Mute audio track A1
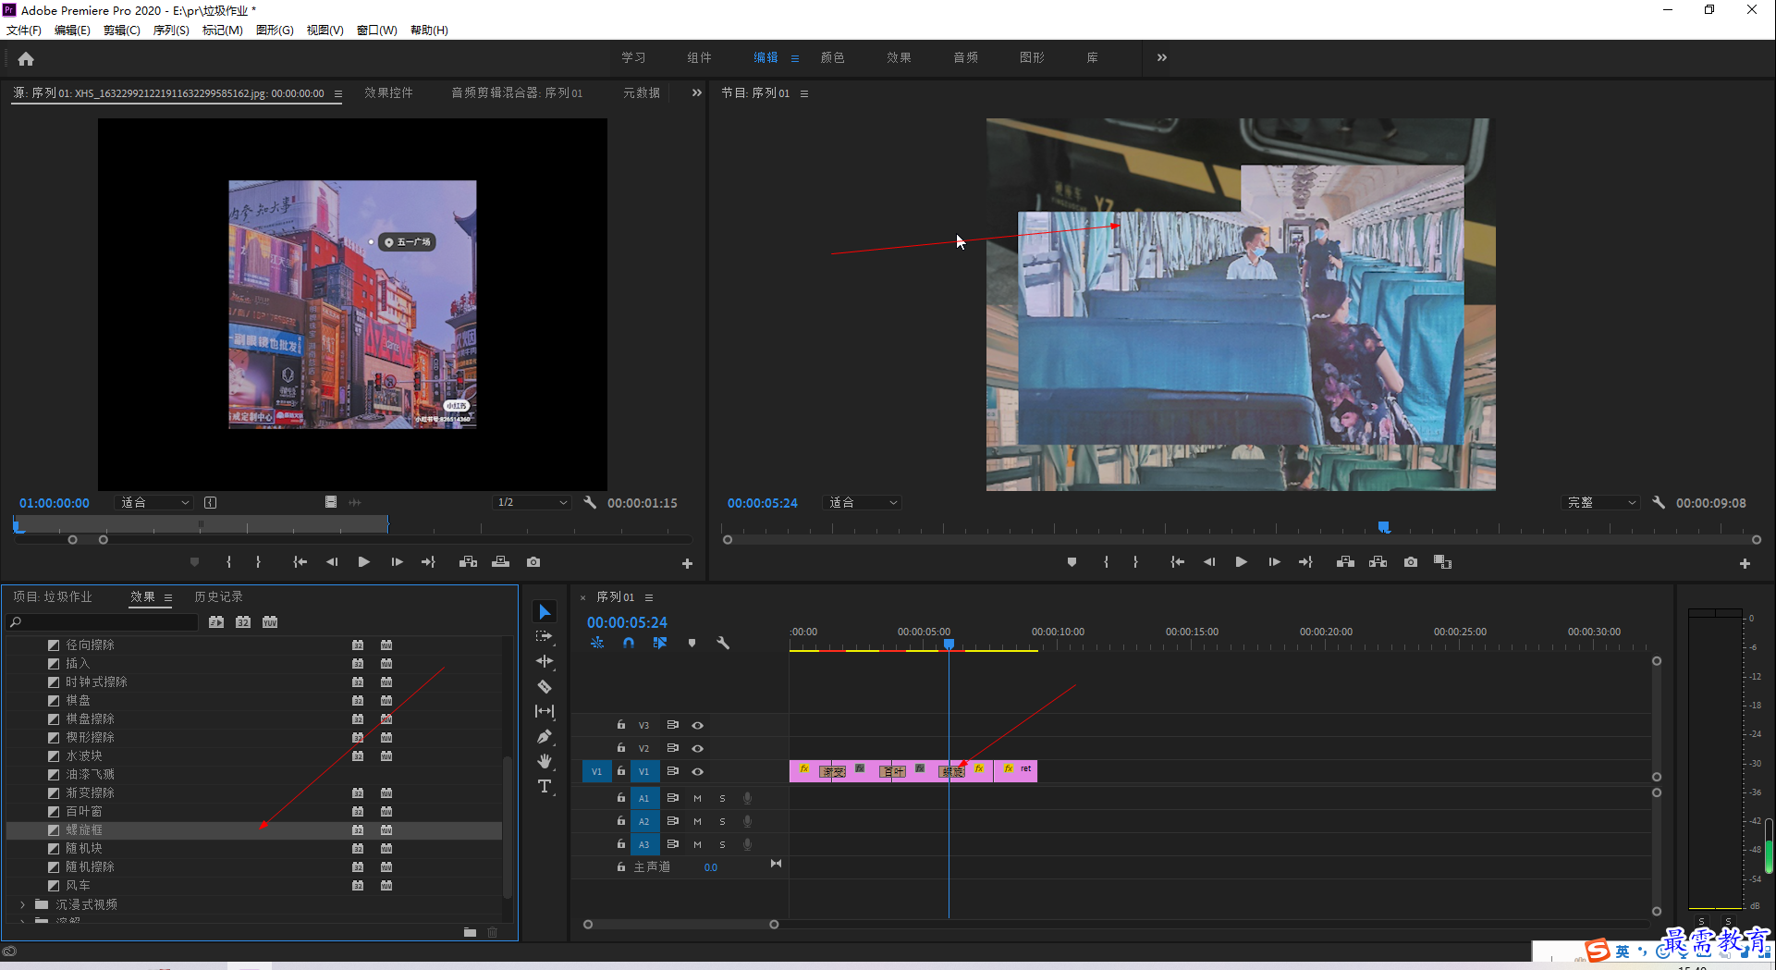Image resolution: width=1776 pixels, height=970 pixels. point(697,798)
